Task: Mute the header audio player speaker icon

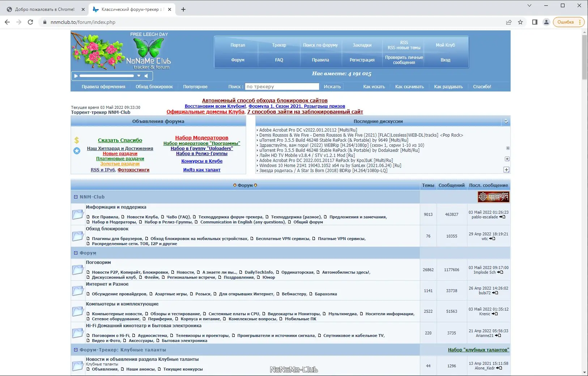Action: [146, 76]
